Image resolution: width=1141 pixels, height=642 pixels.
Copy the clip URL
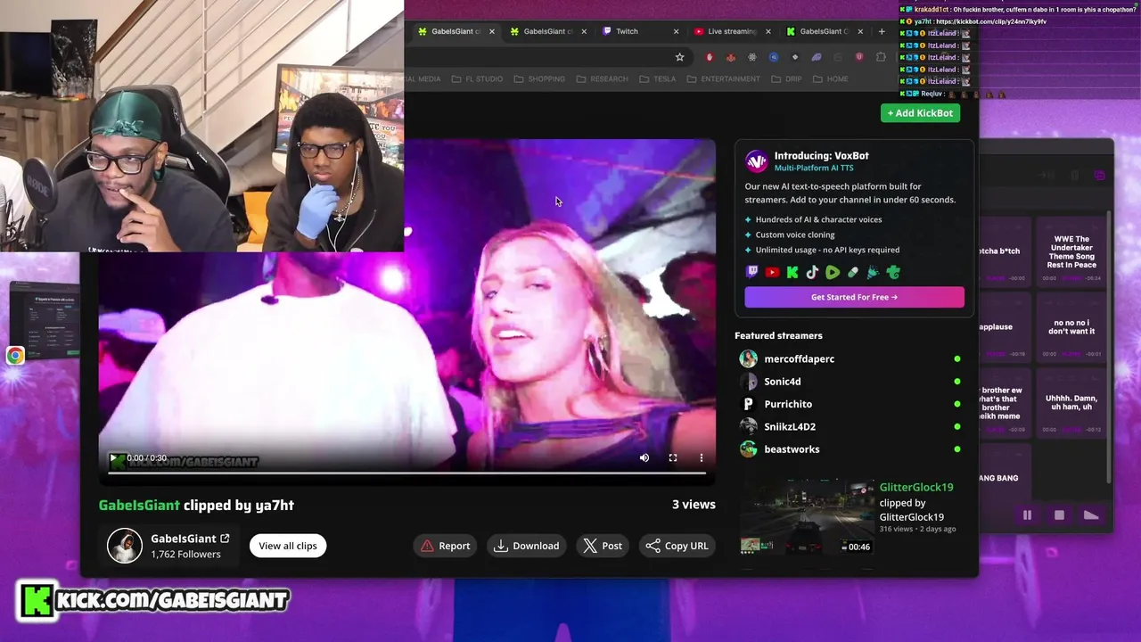(x=677, y=546)
